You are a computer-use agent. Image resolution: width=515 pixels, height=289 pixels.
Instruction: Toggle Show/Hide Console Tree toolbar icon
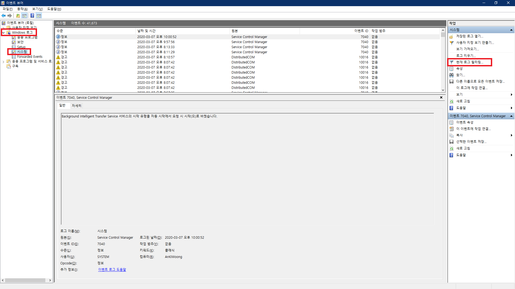pos(24,16)
